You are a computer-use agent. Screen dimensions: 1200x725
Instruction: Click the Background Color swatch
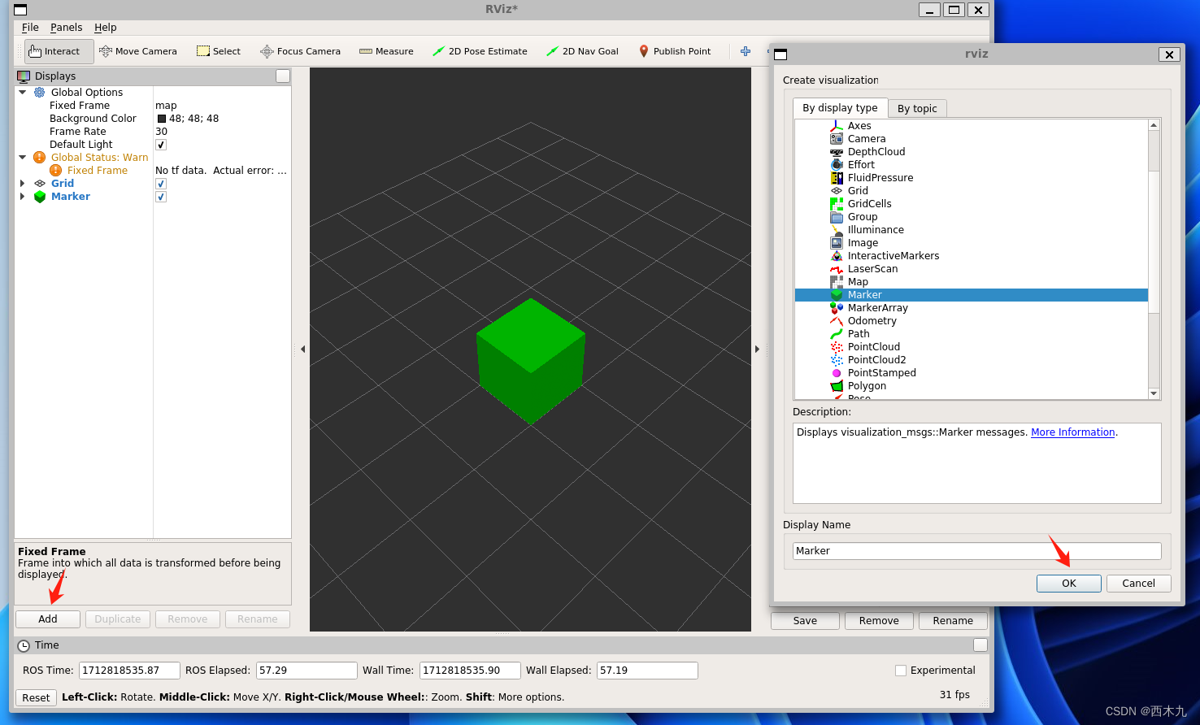[162, 119]
